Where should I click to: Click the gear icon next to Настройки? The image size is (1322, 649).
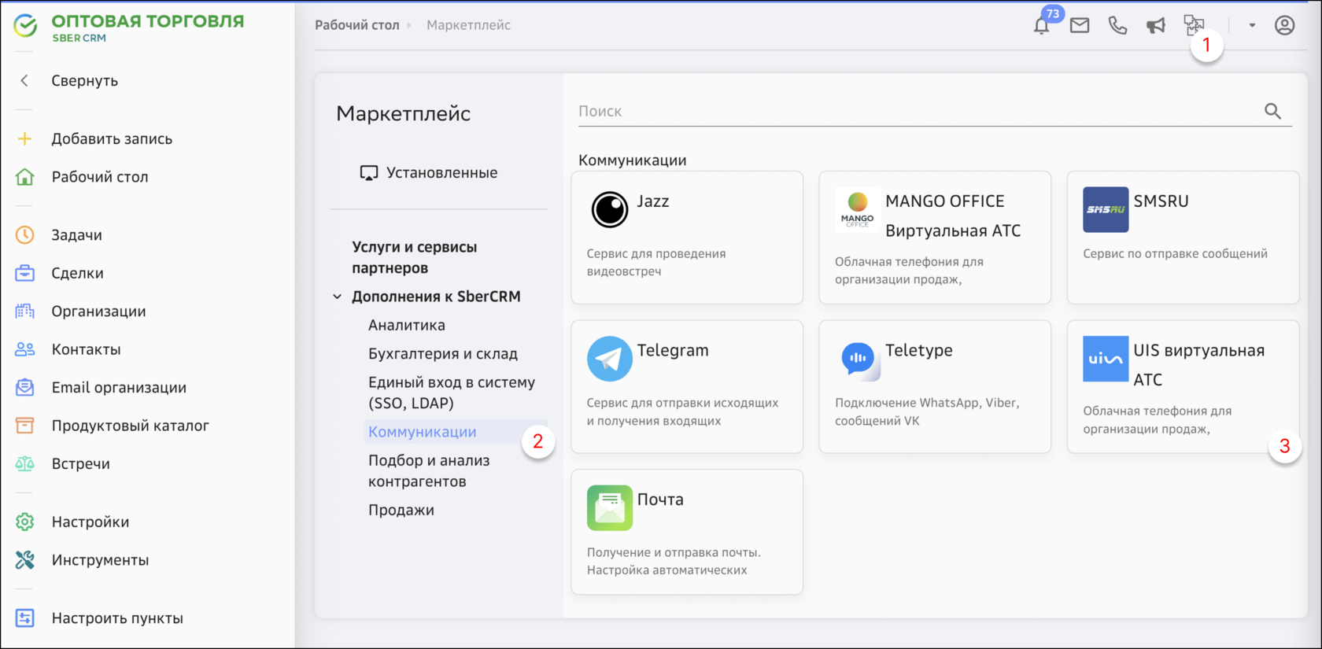[x=24, y=522]
